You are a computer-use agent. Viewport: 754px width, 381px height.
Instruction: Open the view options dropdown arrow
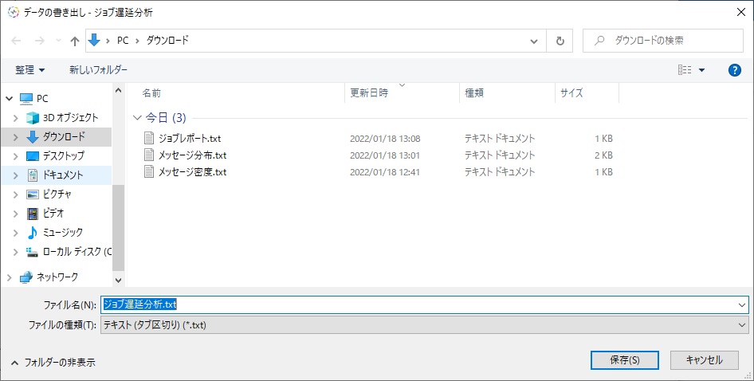click(x=701, y=70)
